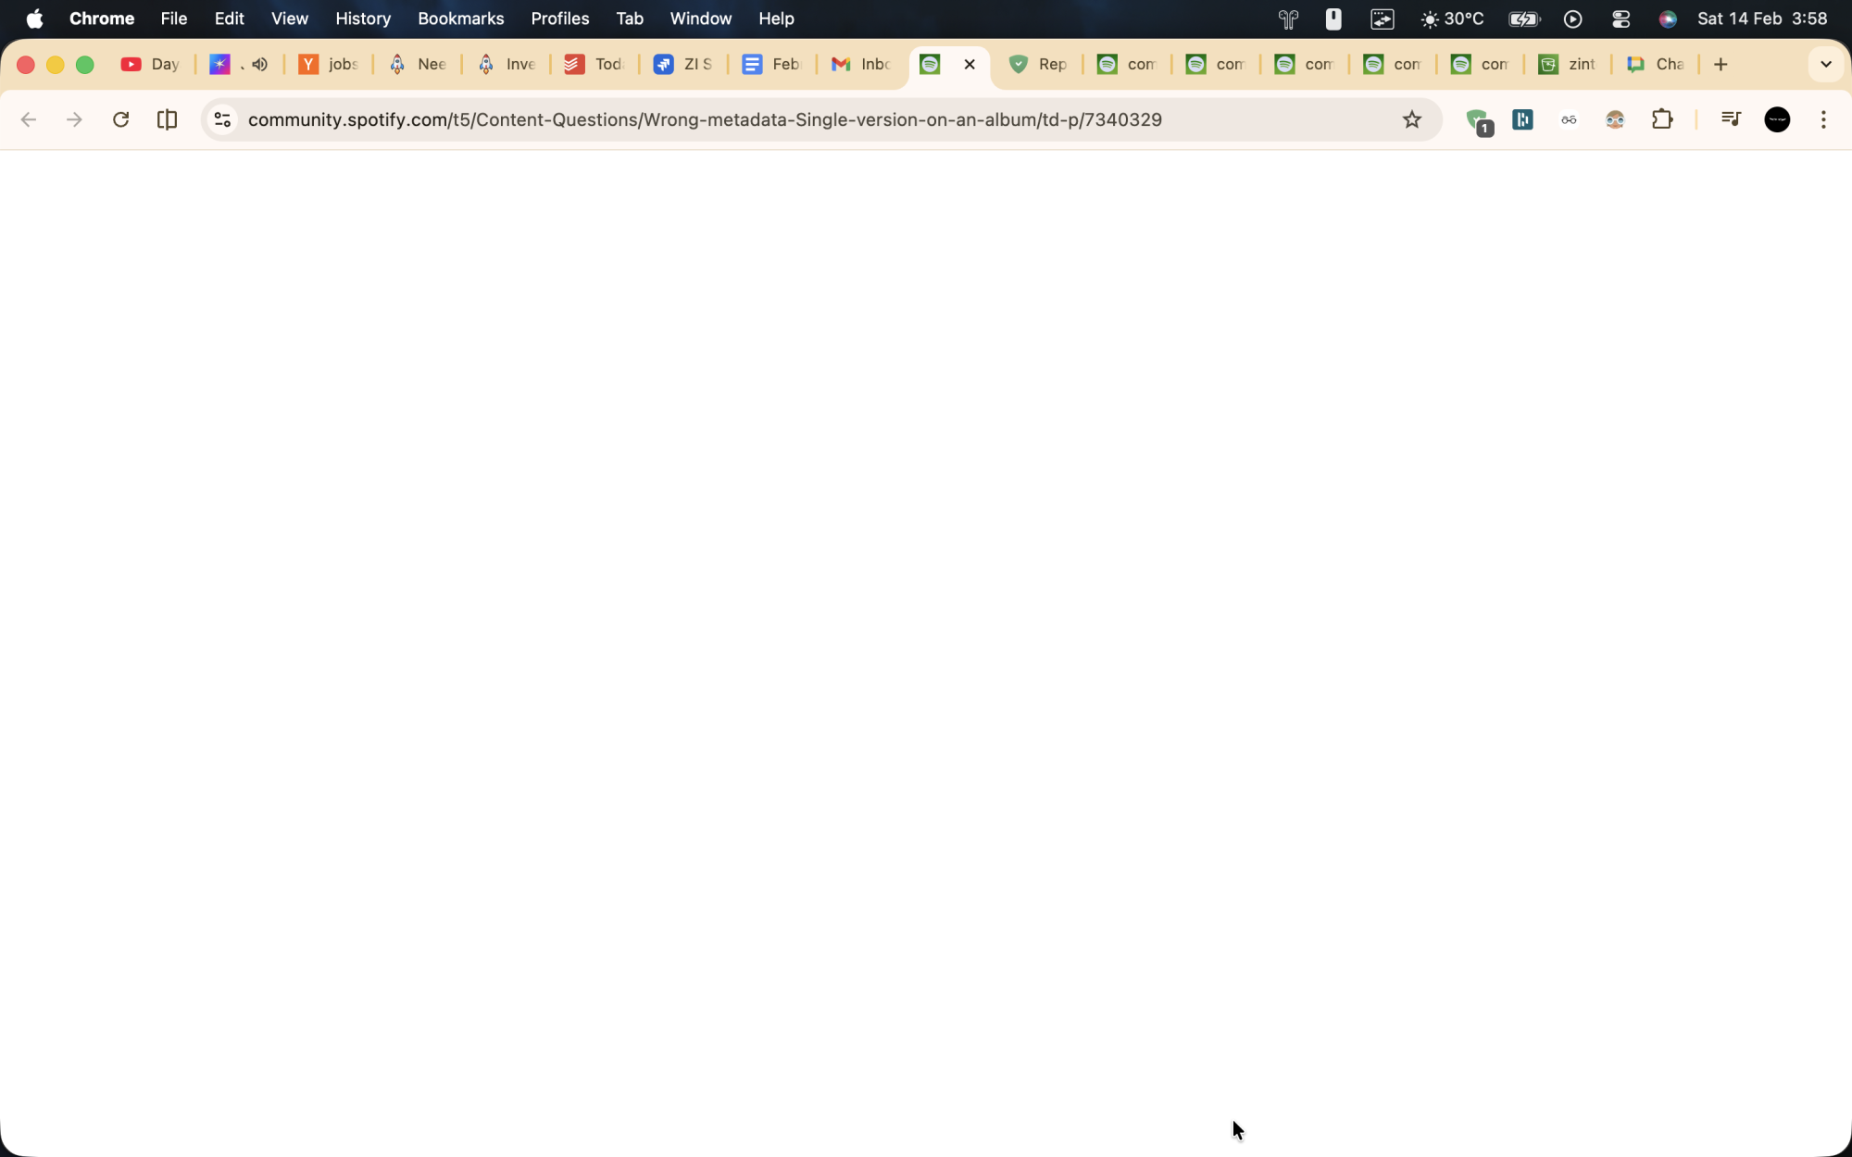Switch to the Feb Google Docs tab

coord(772,64)
